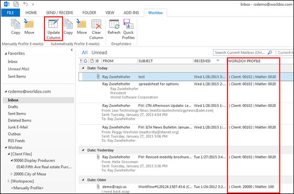Show Unread messages filter
294x194 pixels.
tap(99, 53)
